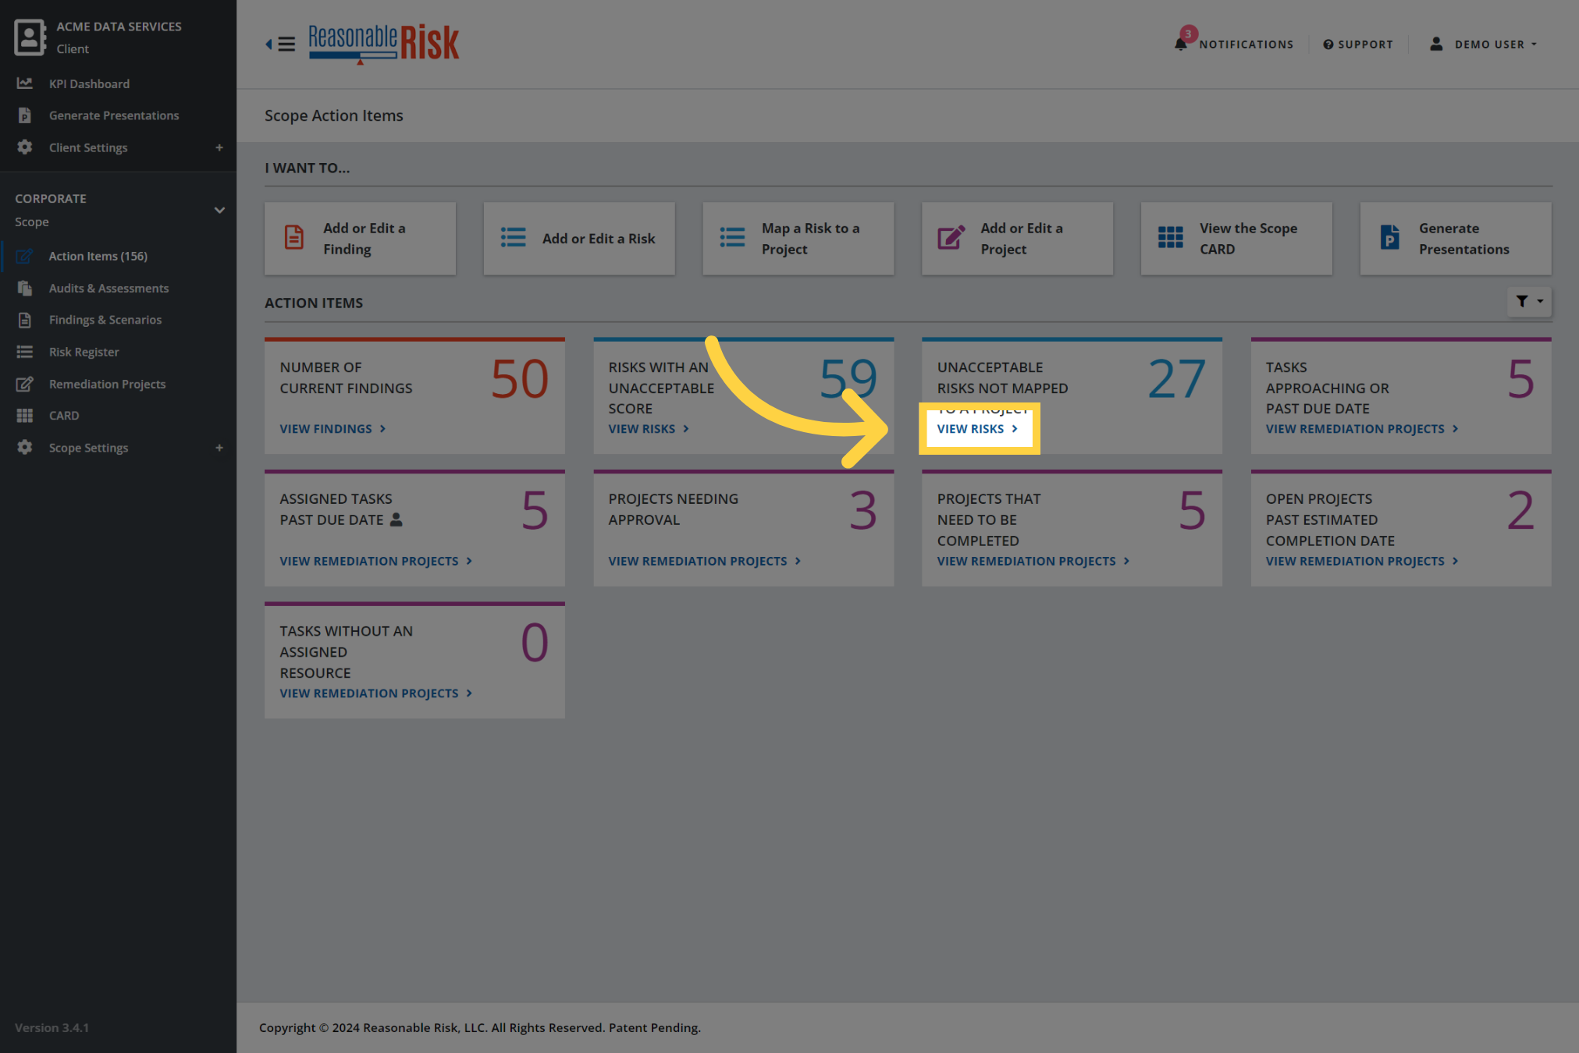View projects for tasks approaching due date
Screen dimensions: 1579x1053
(1362, 429)
